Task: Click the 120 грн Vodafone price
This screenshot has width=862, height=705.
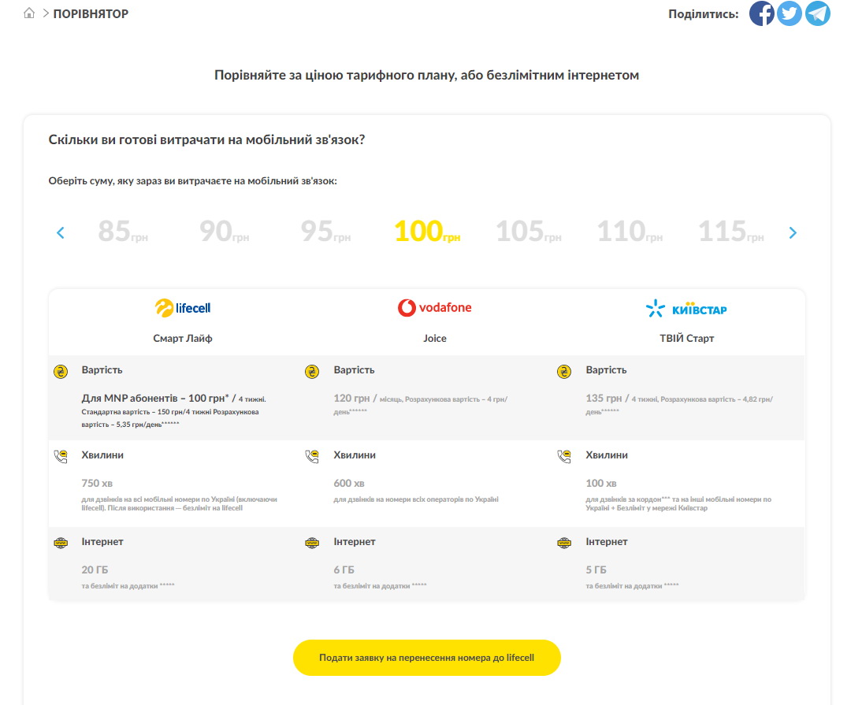Action: [x=351, y=399]
